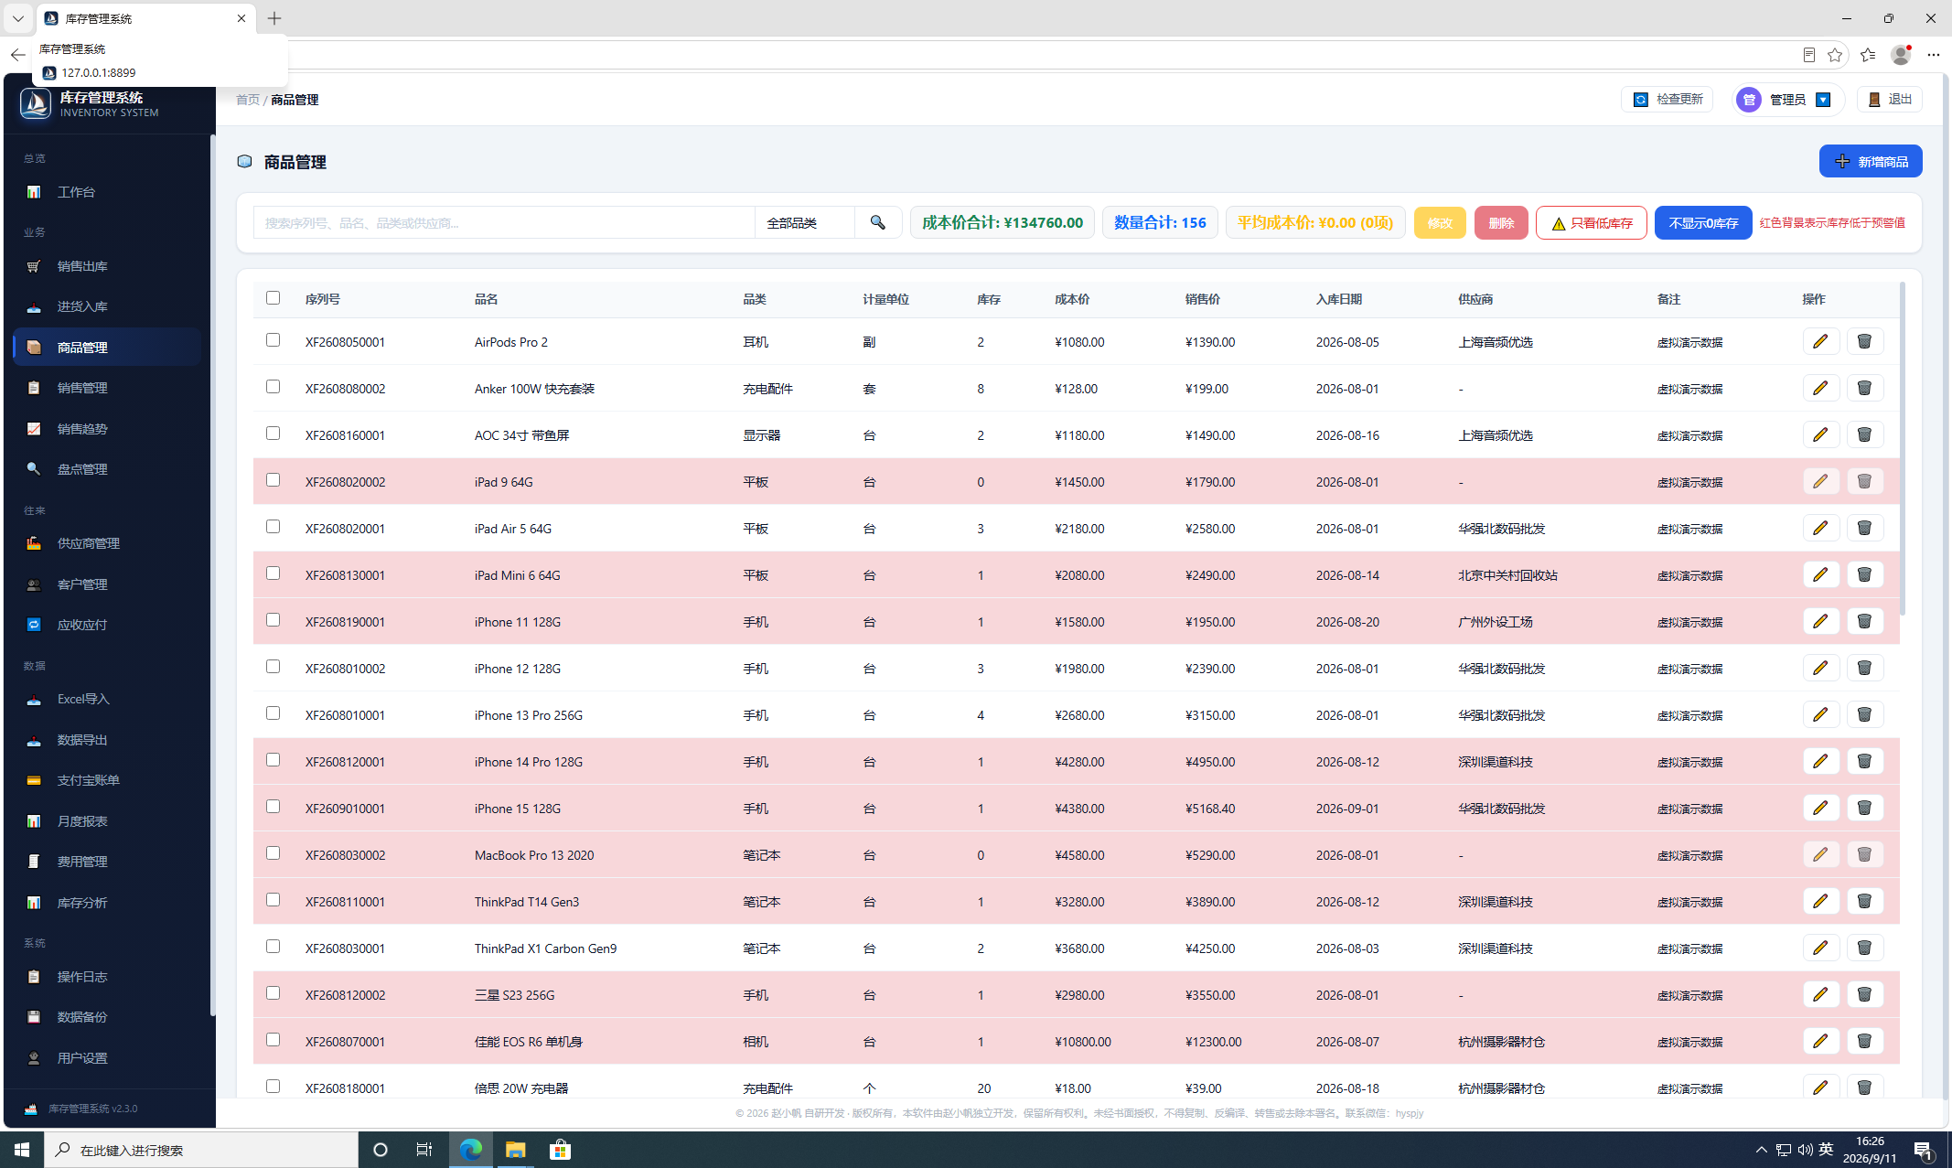Click trash icon for iPad Air 5 64G
Image resolution: width=1952 pixels, height=1168 pixels.
coord(1864,528)
